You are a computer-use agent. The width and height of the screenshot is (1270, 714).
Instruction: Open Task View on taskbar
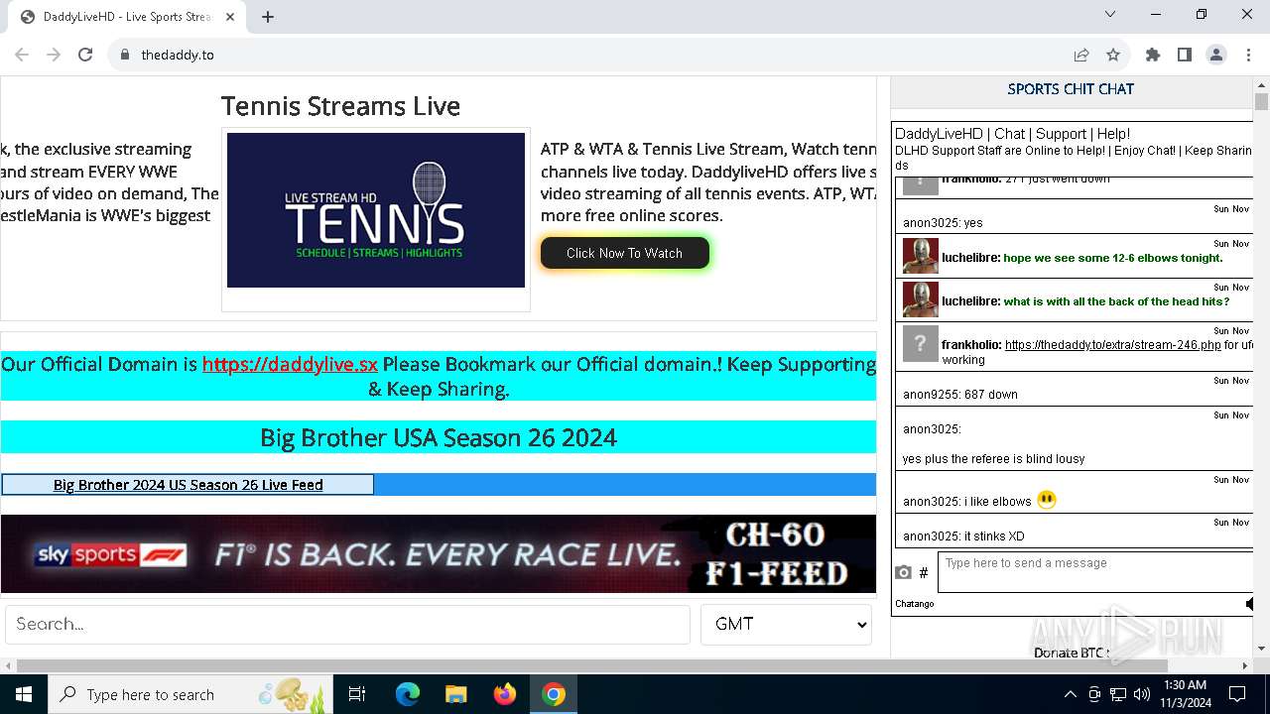pos(357,694)
